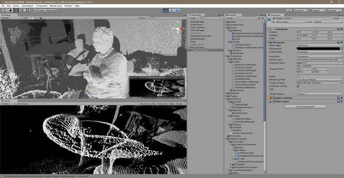
Task: Select the Rect transform tool
Action: pos(28,10)
